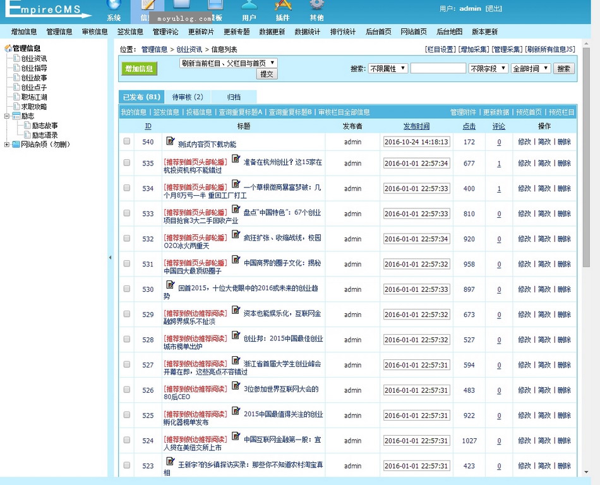This screenshot has height=485, width=600.
Task: Switch to the 已发布 (81) tab
Action: click(x=141, y=97)
